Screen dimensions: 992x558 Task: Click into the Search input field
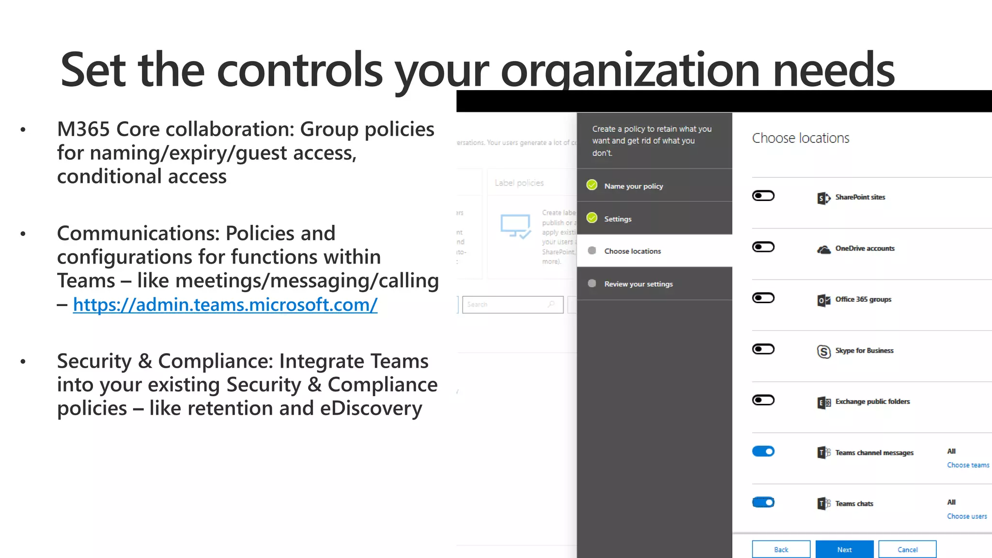click(x=512, y=304)
